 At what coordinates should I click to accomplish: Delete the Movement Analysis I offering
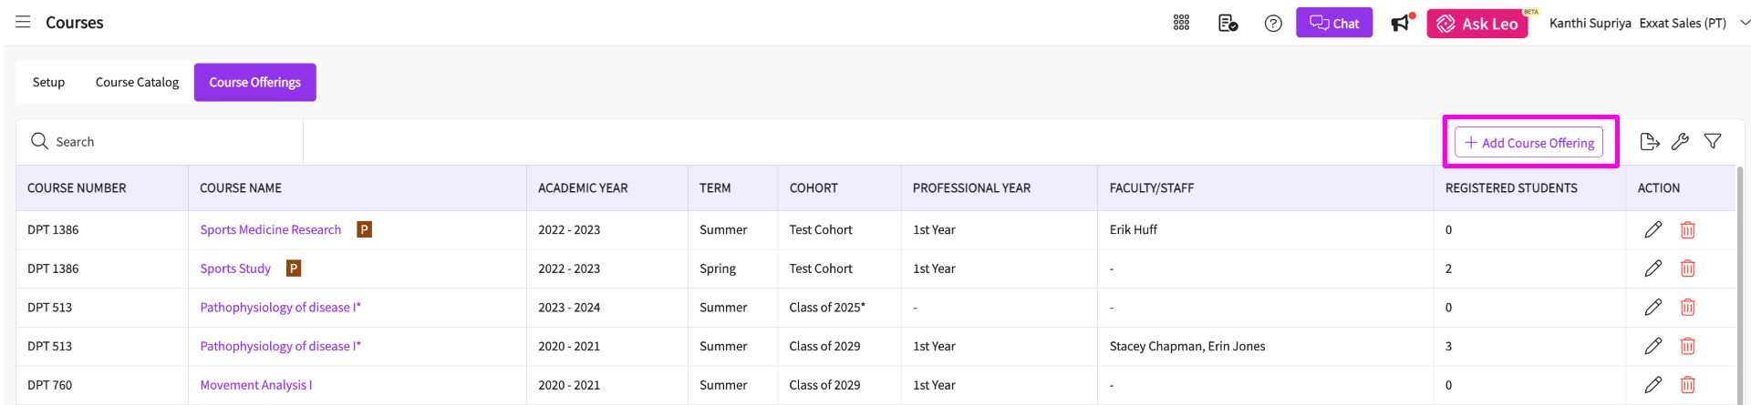pyautogui.click(x=1687, y=385)
